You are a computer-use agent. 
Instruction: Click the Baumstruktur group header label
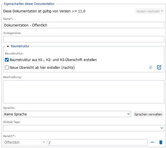[x=20, y=46]
